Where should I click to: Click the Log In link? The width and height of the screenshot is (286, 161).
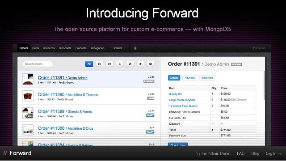click(x=273, y=153)
